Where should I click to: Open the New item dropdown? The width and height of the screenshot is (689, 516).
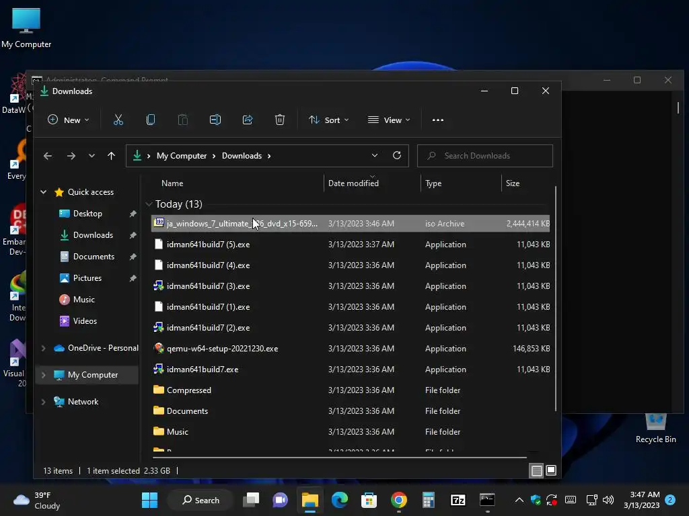pos(69,120)
